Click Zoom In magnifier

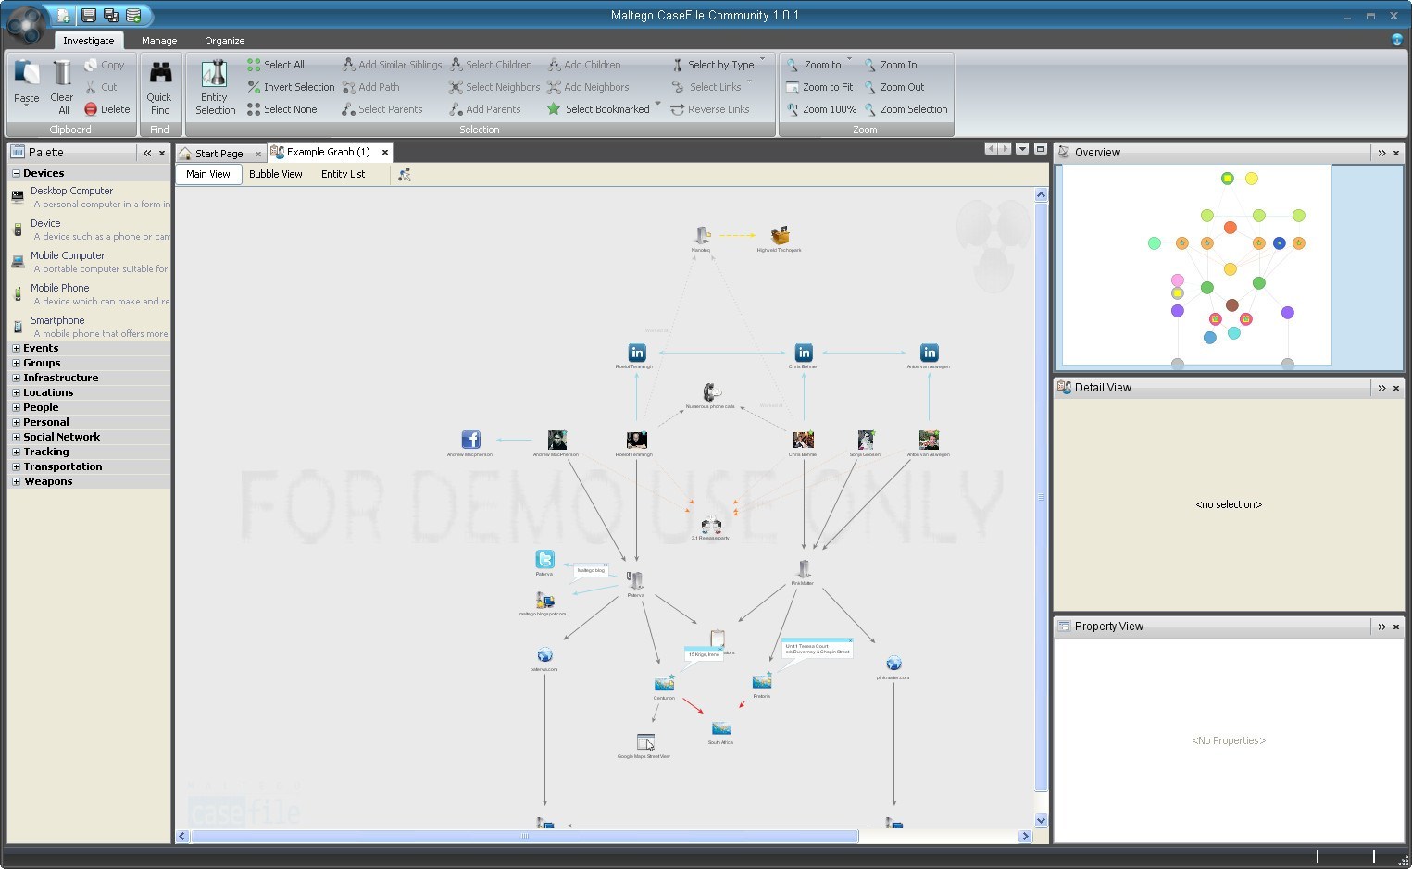point(870,65)
